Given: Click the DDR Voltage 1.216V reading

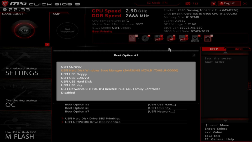Looking at the screenshot, I should (180, 24).
